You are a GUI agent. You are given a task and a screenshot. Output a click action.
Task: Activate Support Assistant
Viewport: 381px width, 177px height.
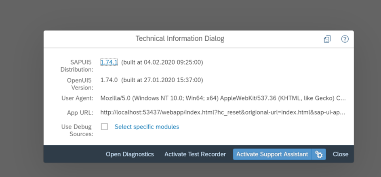point(272,154)
